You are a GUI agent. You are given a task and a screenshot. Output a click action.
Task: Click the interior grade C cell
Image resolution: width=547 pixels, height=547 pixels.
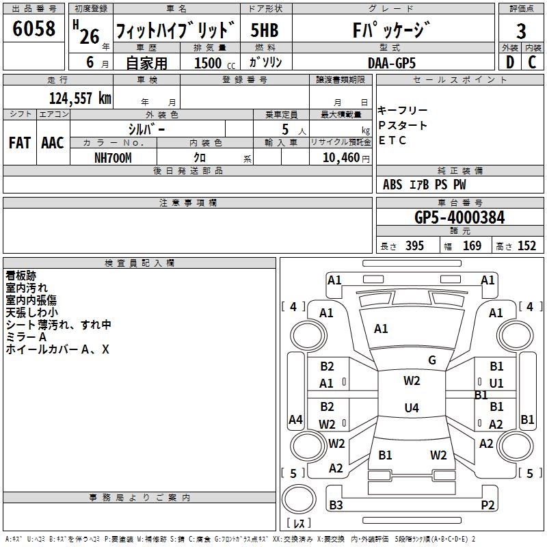(x=533, y=62)
